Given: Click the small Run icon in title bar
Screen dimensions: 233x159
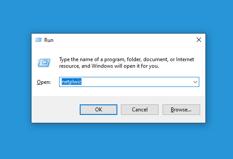Looking at the screenshot, I should (x=39, y=40).
